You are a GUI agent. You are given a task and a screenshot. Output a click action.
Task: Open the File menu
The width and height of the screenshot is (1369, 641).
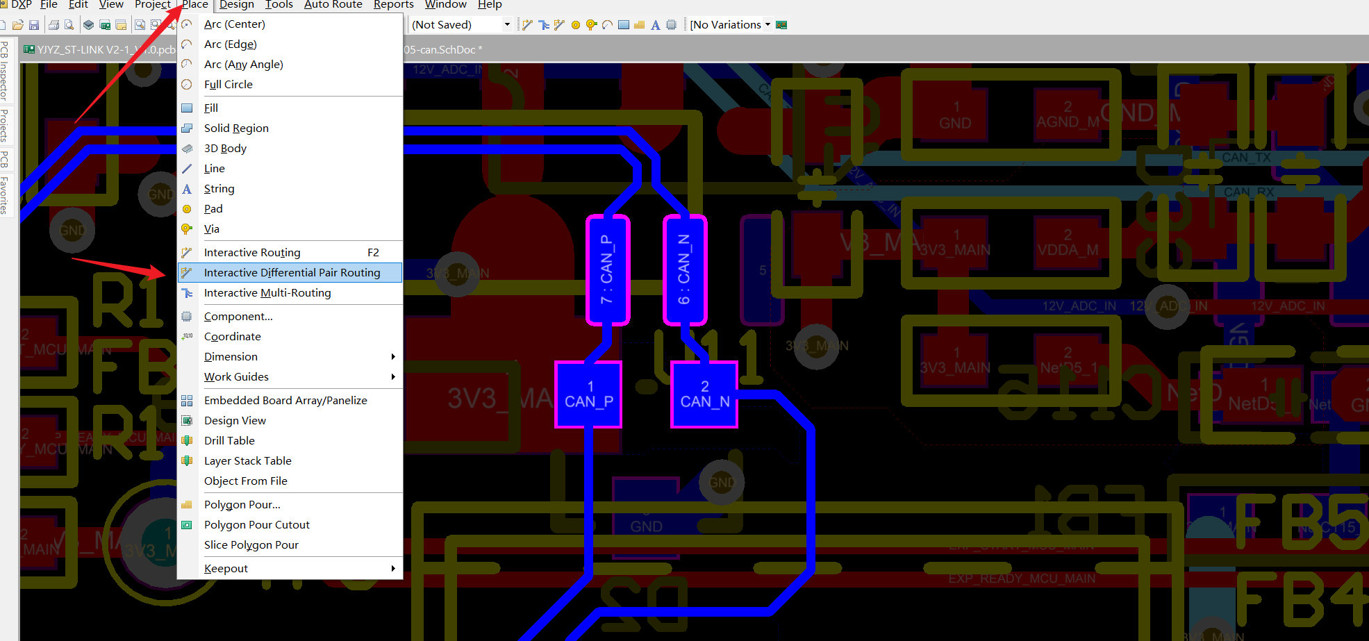point(49,5)
